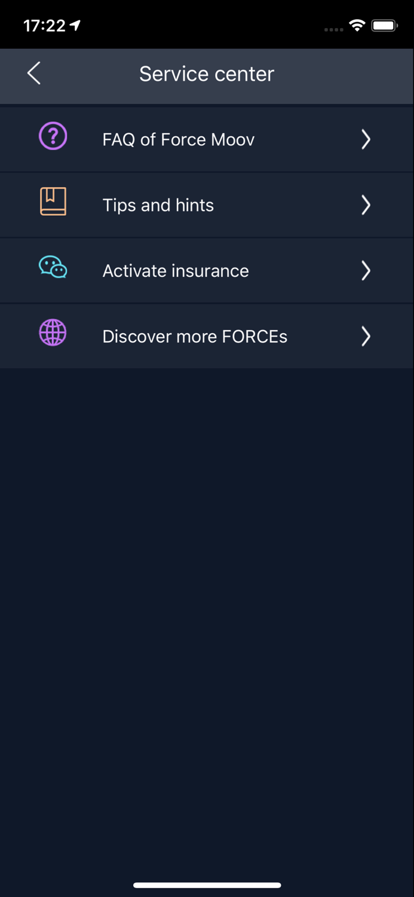Click the purple question mark FAQ icon
The height and width of the screenshot is (897, 414).
click(x=53, y=137)
